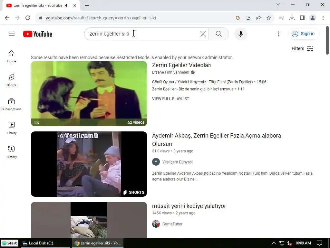Mute tab via speaker icon on tab
The image size is (330, 248).
(x=67, y=5)
